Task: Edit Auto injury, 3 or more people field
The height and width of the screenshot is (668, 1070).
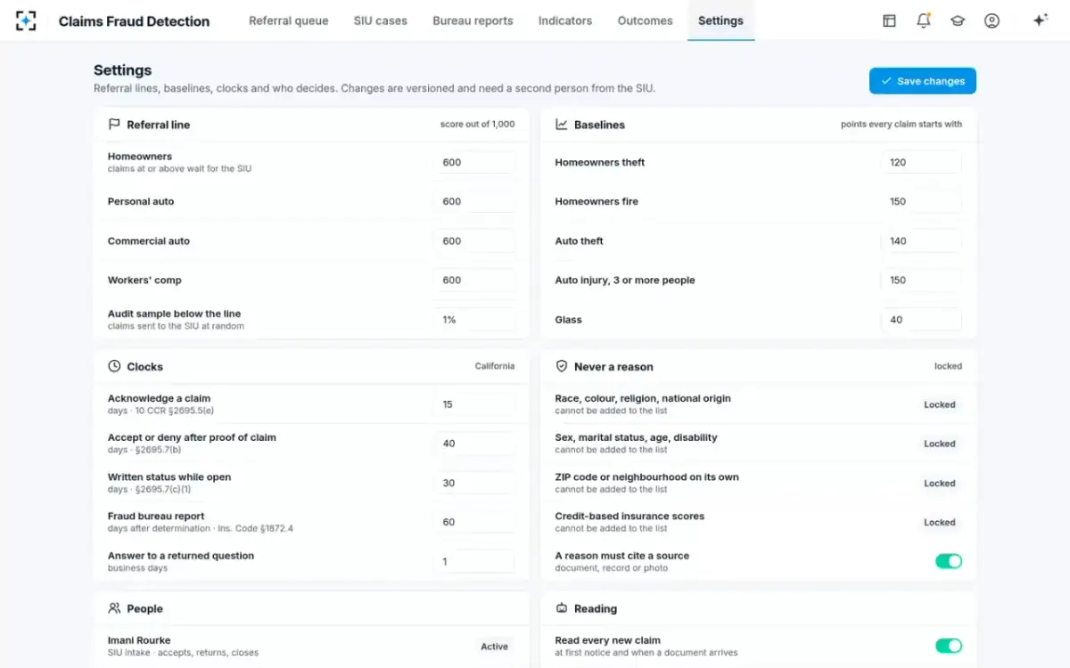Action: [921, 280]
